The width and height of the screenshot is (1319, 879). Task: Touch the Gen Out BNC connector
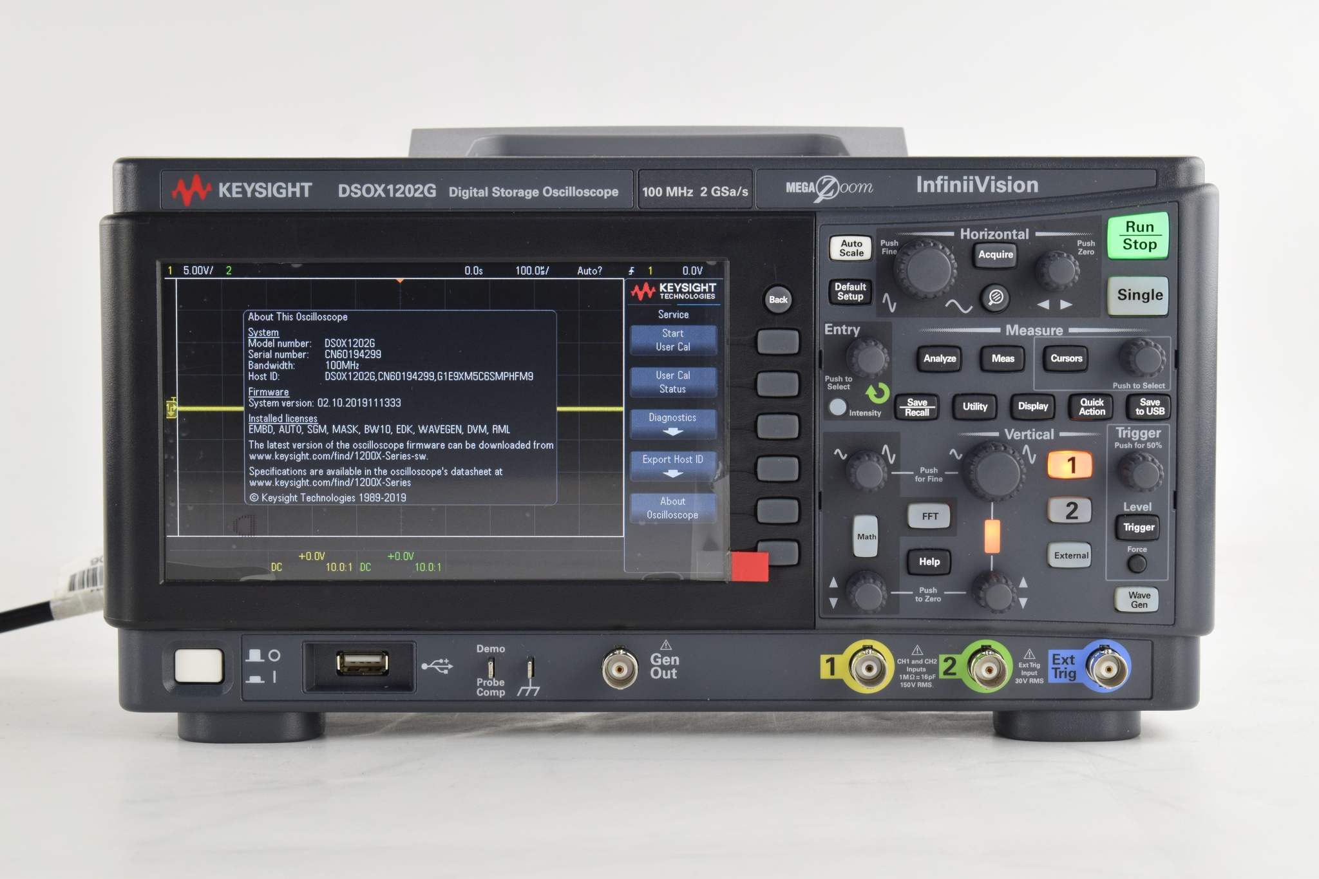620,668
